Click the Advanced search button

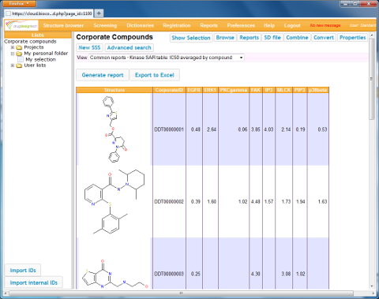click(x=129, y=47)
